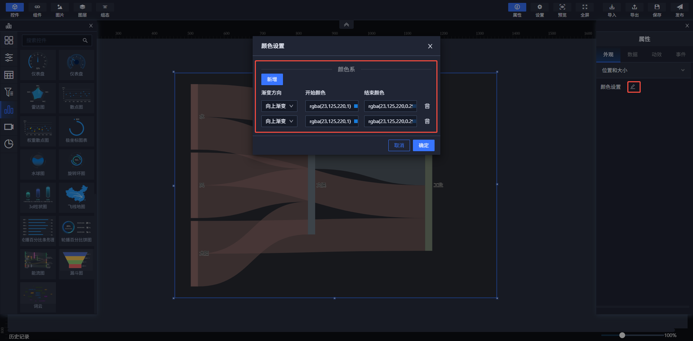Close the 颜色设置 dialog with X
Screen dimensions: 693x341
(430, 46)
